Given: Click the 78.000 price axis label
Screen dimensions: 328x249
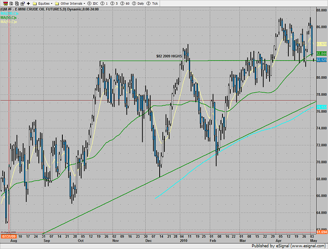Looking at the screenshot, I should coord(321,94).
